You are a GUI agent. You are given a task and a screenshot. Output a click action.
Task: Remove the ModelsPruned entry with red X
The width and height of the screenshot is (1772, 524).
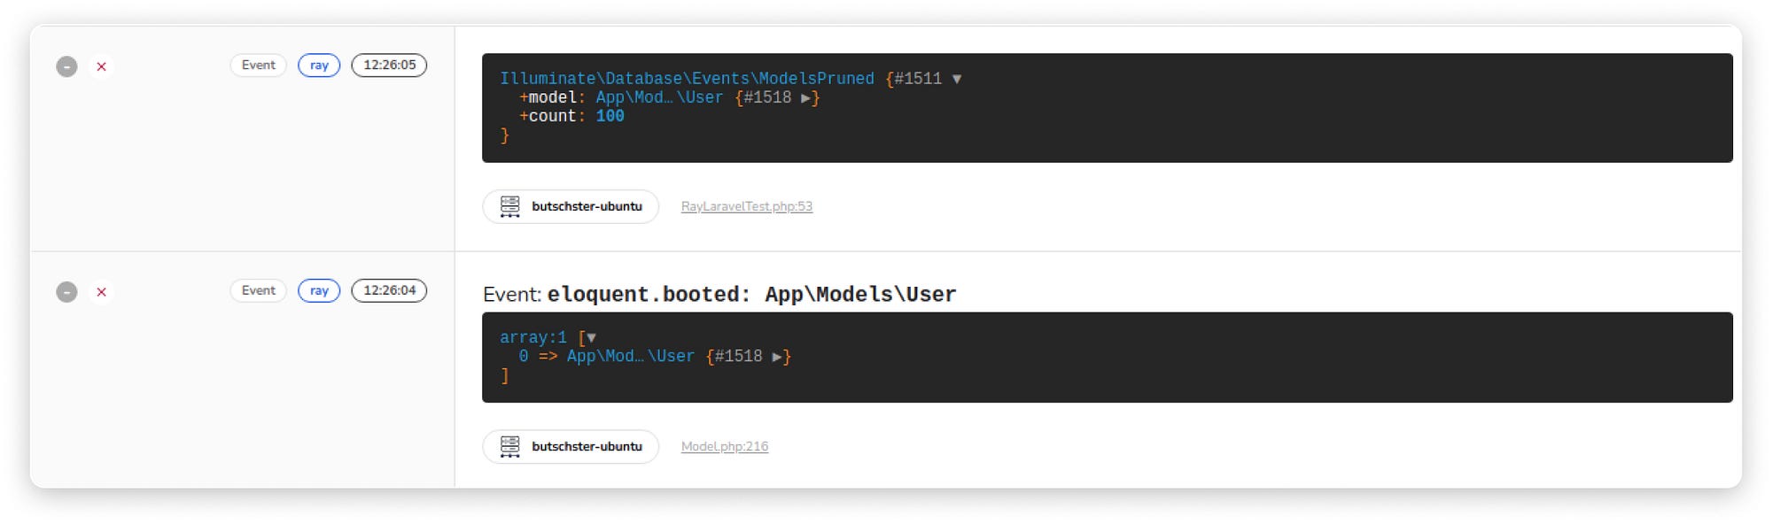coord(101,66)
